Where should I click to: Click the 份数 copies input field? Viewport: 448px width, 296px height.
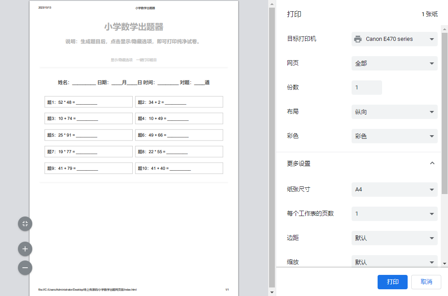pos(366,88)
